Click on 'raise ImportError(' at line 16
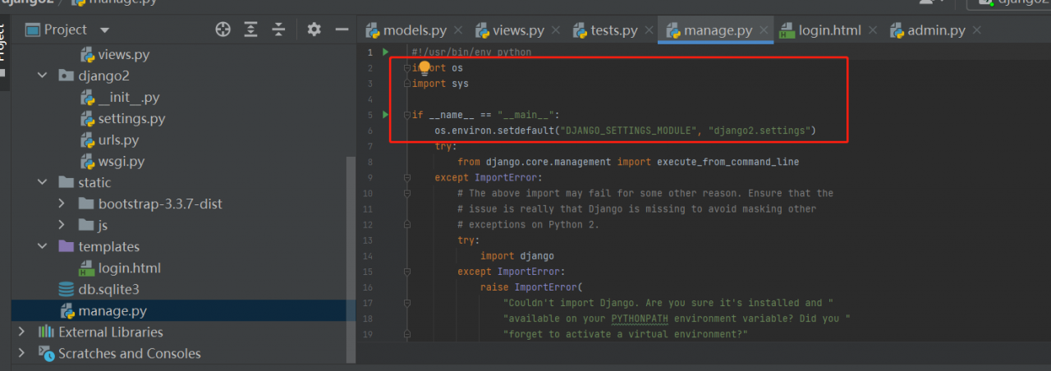 pos(530,287)
